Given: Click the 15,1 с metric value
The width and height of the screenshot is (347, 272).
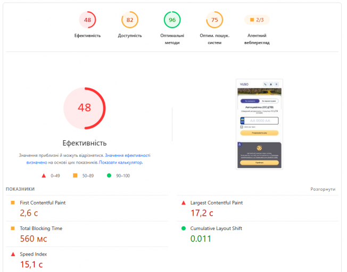Looking at the screenshot, I should click(x=31, y=265).
